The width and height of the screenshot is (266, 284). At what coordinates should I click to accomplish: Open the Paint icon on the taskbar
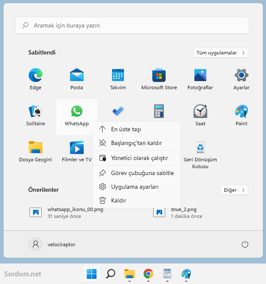point(186,274)
